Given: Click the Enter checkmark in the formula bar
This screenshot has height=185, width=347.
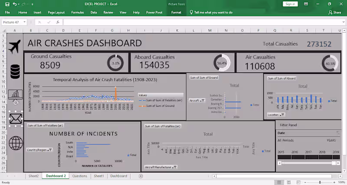Looking at the screenshot, I should pos(49,22).
